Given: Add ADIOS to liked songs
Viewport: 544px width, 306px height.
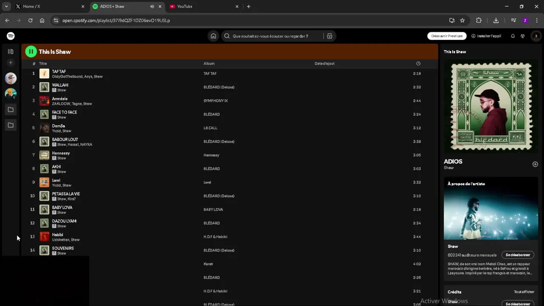Looking at the screenshot, I should click(535, 164).
